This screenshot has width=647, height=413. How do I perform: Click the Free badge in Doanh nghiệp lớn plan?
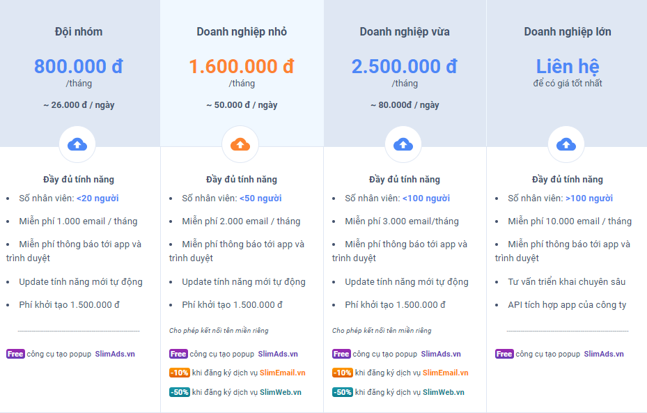pos(504,354)
